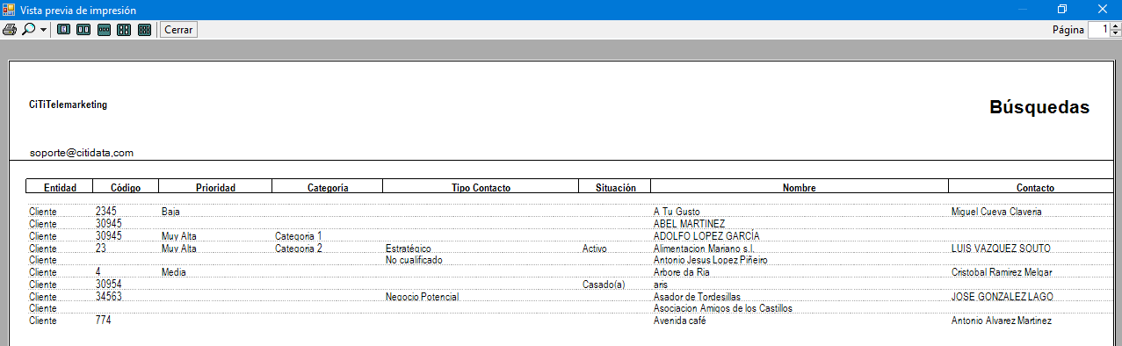Click code 4 cell
Viewport: 1122px width, 346px height.
pos(98,272)
